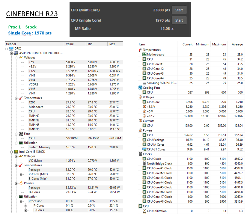
Task: Click the ASUSTeK motherboard icon
Action: click(x=16, y=53)
